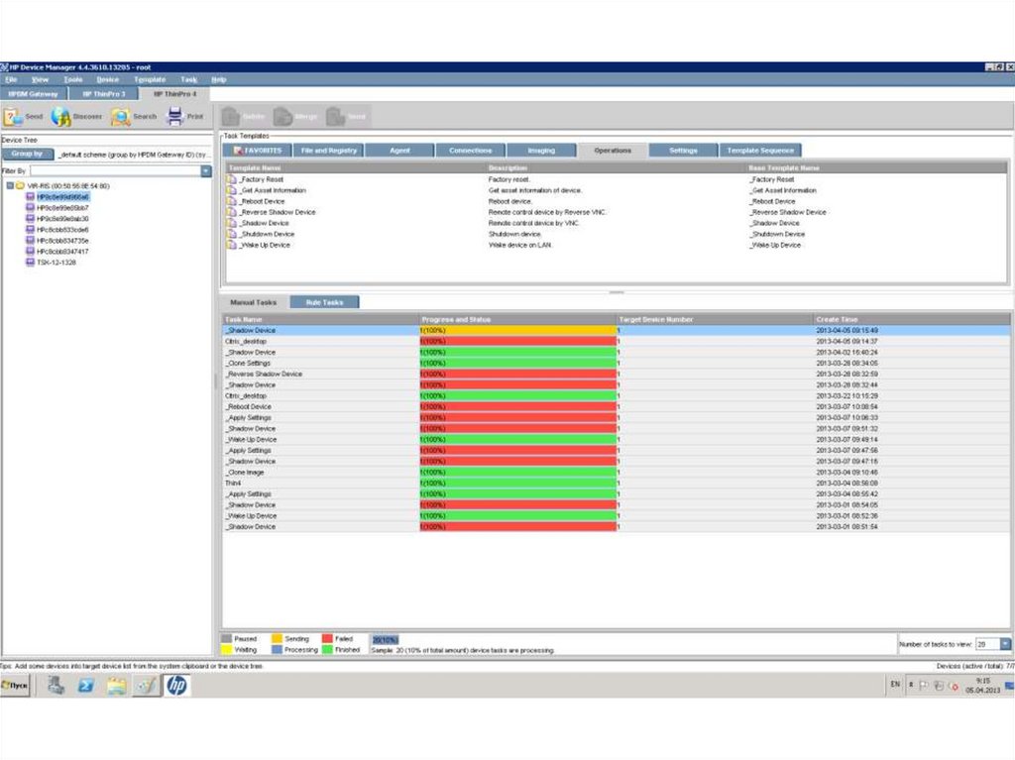Open the Tools menu
Screen dimensions: 1015x760
tap(73, 79)
